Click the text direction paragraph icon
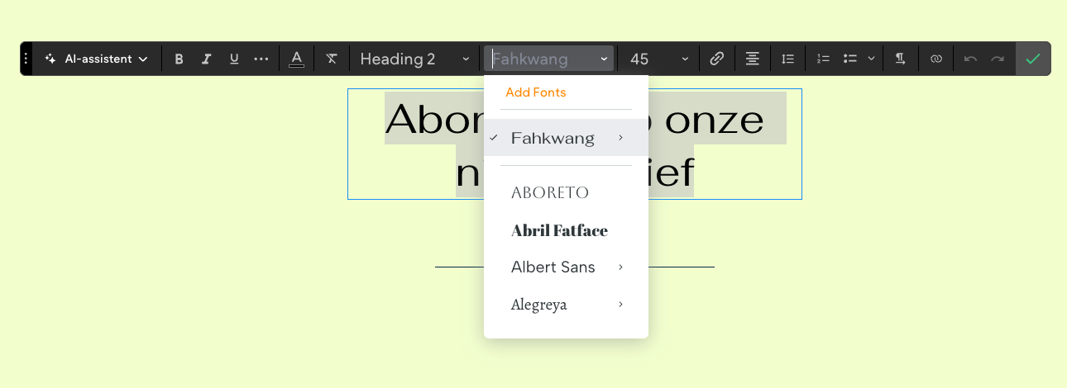The width and height of the screenshot is (1067, 388). pyautogui.click(x=900, y=59)
